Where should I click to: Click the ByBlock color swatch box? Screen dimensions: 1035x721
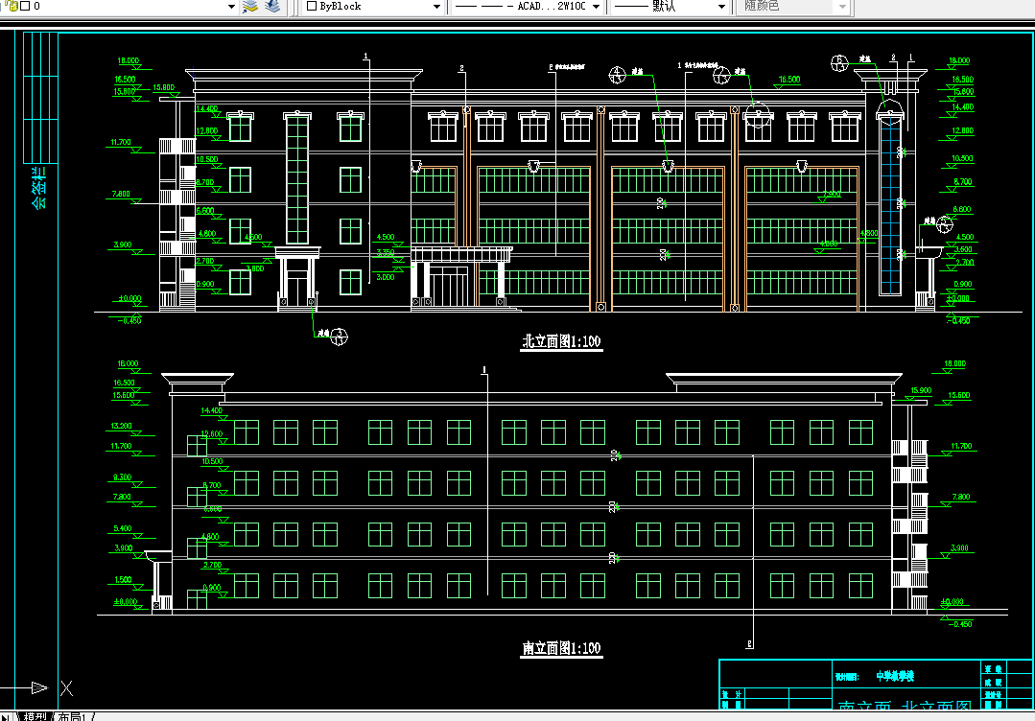(x=312, y=6)
